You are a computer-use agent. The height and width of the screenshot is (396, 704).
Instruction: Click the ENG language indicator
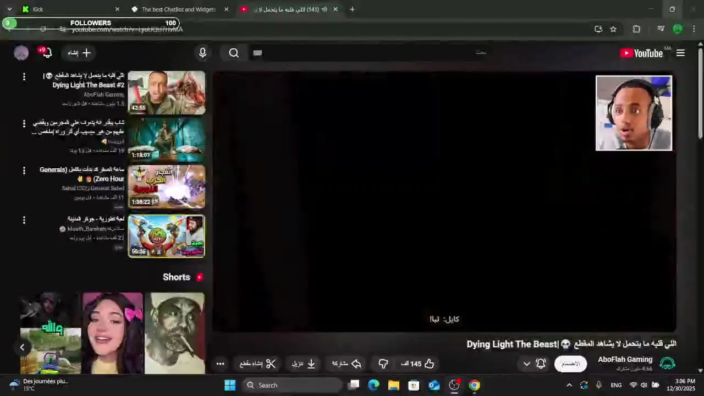tap(616, 385)
